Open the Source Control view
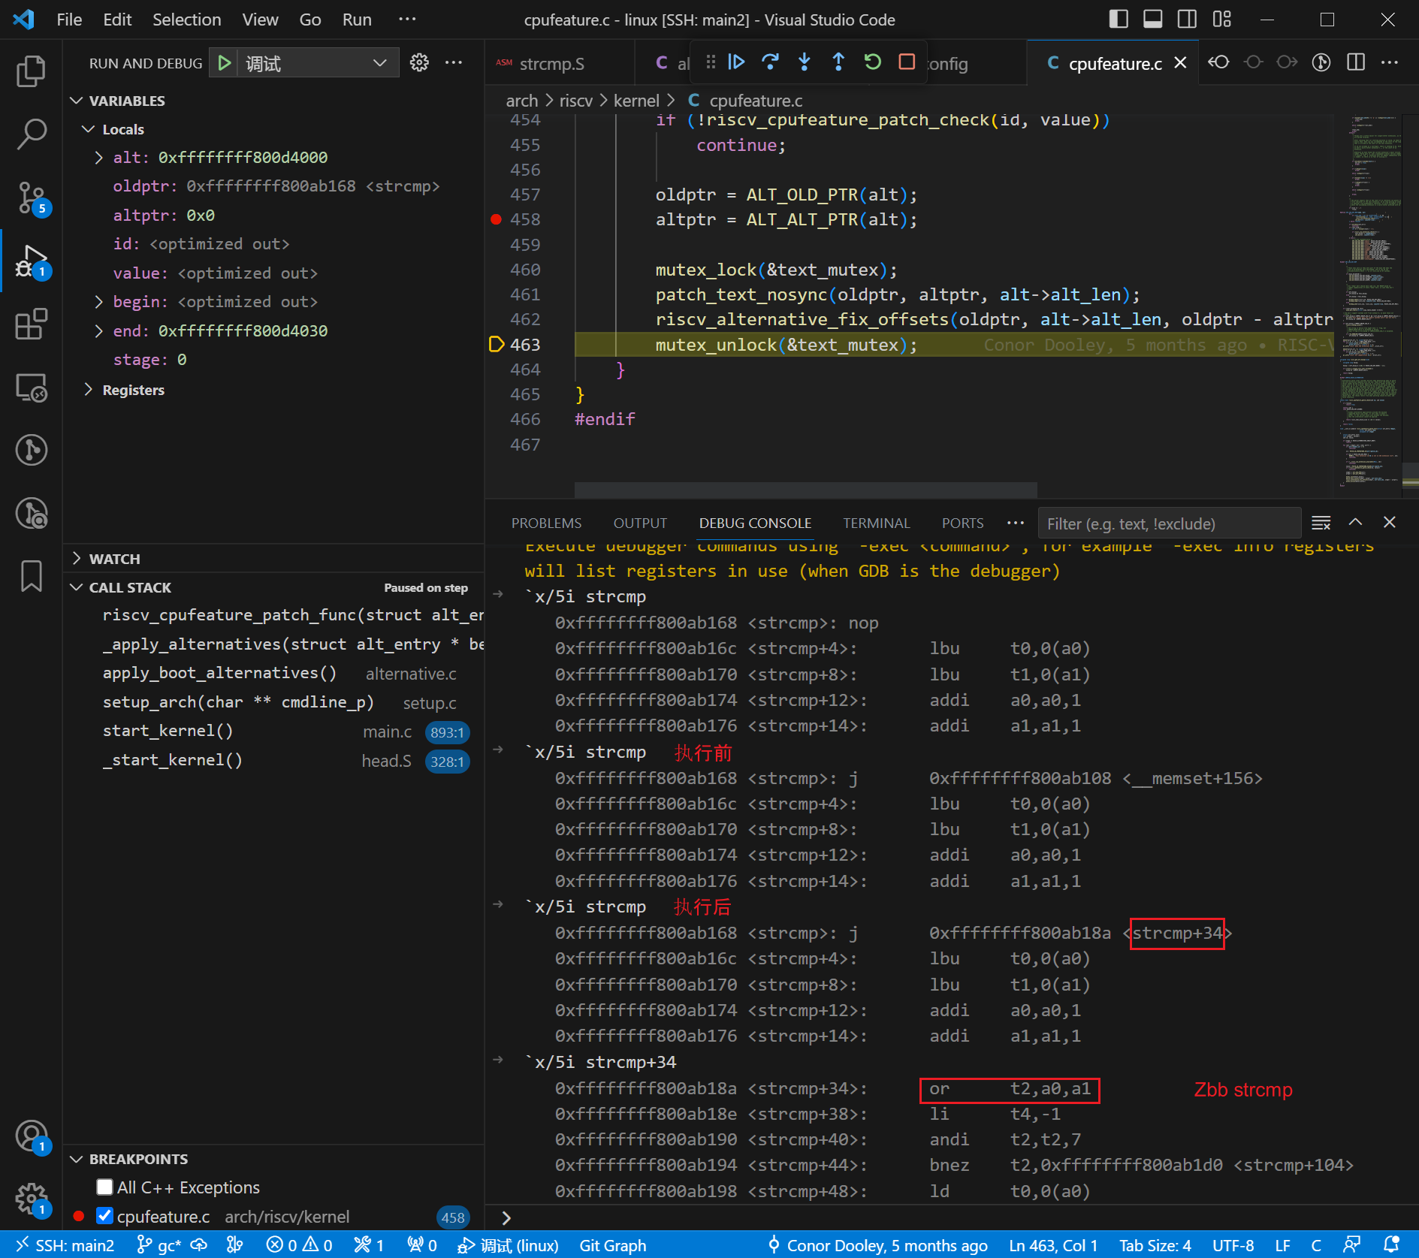Screen dimensions: 1419x1258 (x=31, y=198)
